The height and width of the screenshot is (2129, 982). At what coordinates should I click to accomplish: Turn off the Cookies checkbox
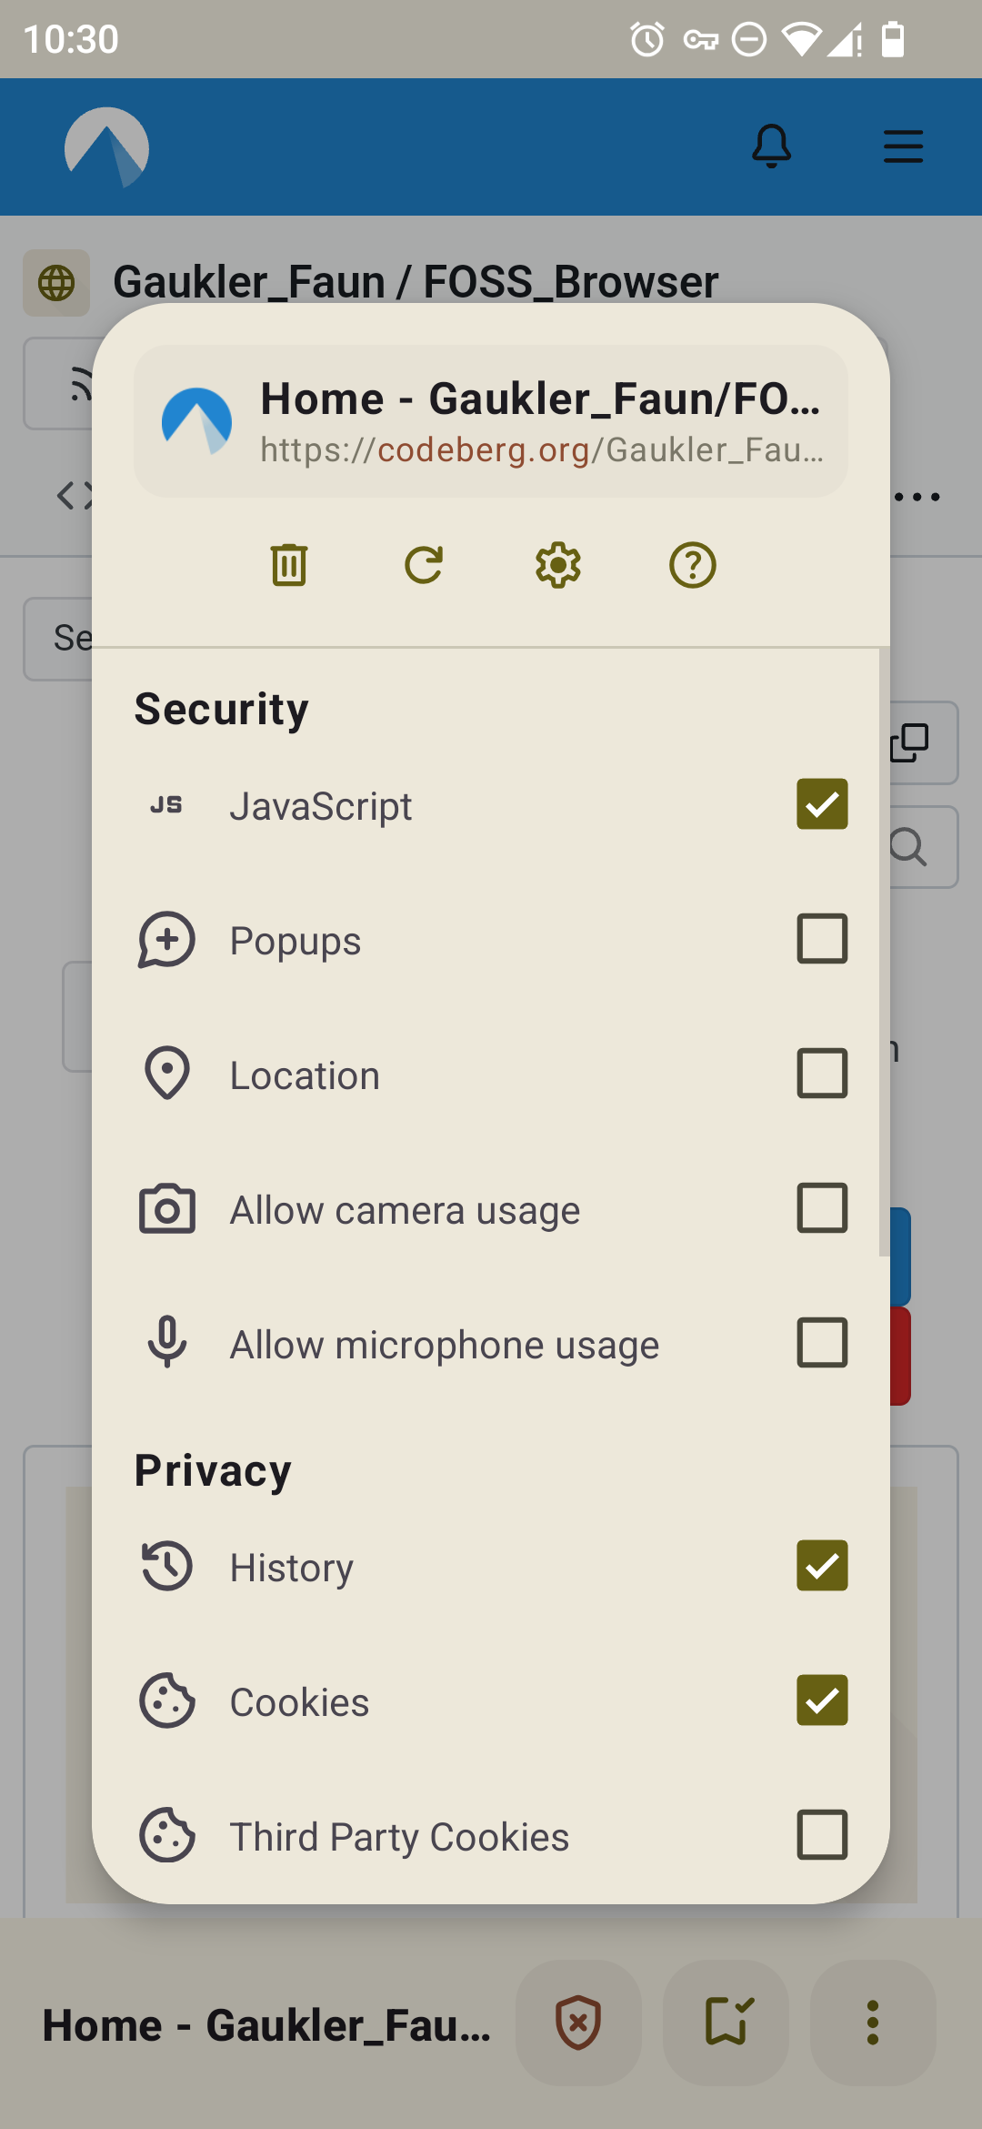point(822,1700)
